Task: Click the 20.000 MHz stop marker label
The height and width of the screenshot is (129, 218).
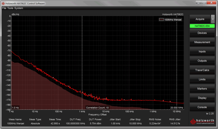Action: pyautogui.click(x=176, y=108)
